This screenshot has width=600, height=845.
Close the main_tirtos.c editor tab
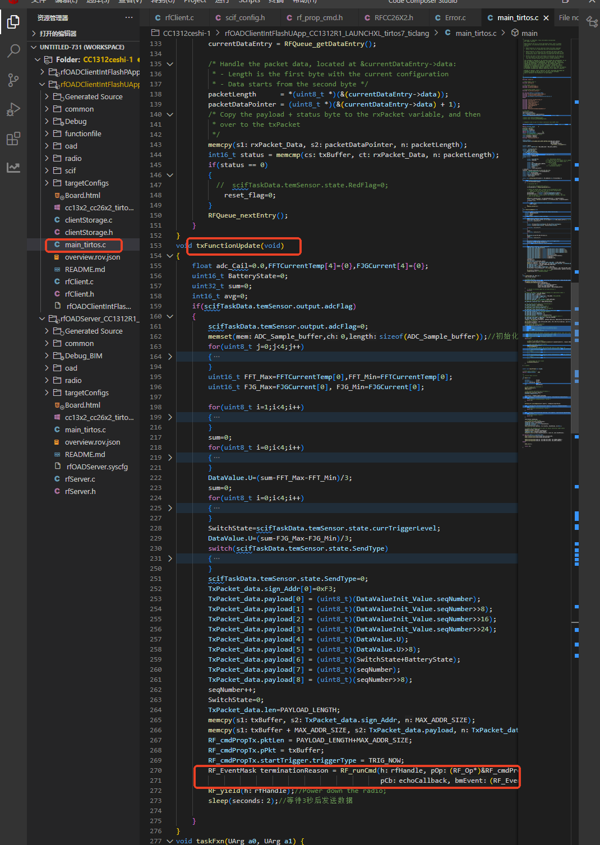click(546, 18)
